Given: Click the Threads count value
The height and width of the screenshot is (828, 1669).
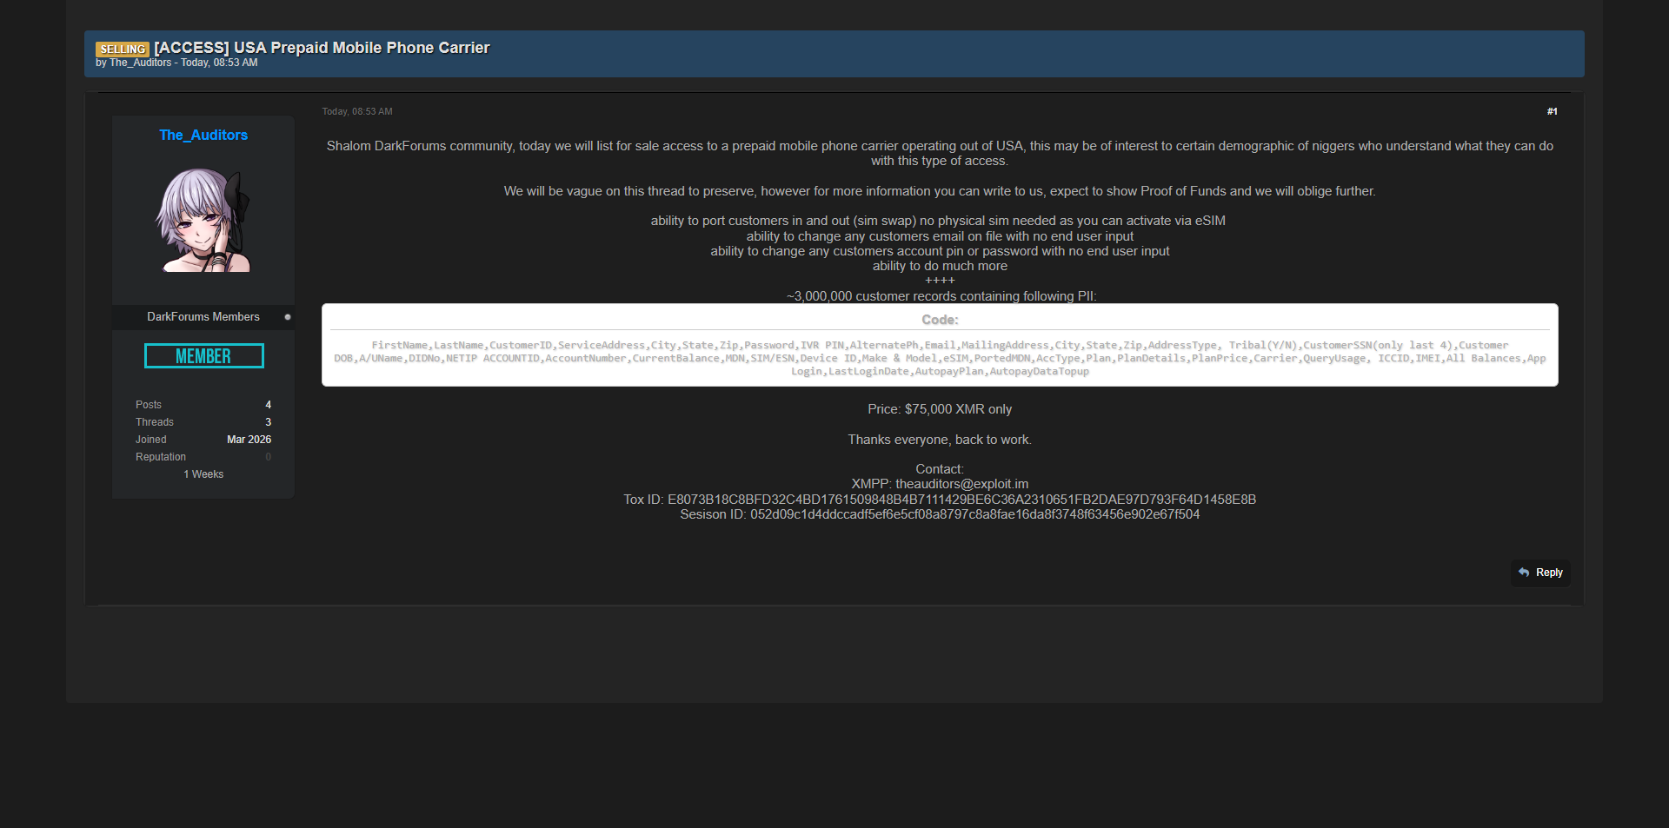Looking at the screenshot, I should pyautogui.click(x=268, y=422).
